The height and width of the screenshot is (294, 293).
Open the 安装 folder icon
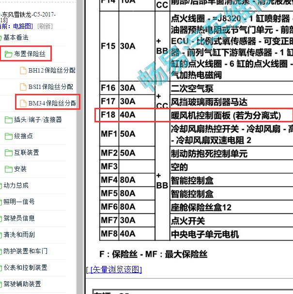[x=8, y=169]
